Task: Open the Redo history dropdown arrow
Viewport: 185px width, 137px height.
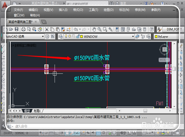Action: coord(88,29)
